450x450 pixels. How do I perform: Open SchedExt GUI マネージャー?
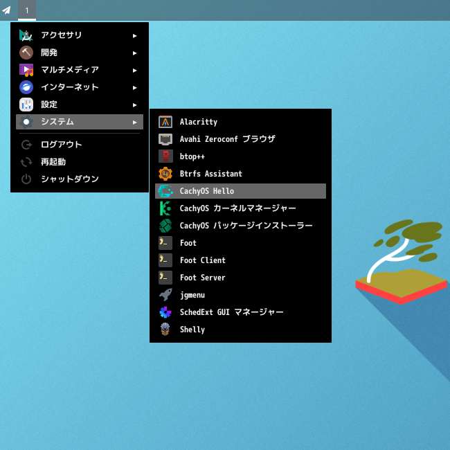pyautogui.click(x=240, y=312)
